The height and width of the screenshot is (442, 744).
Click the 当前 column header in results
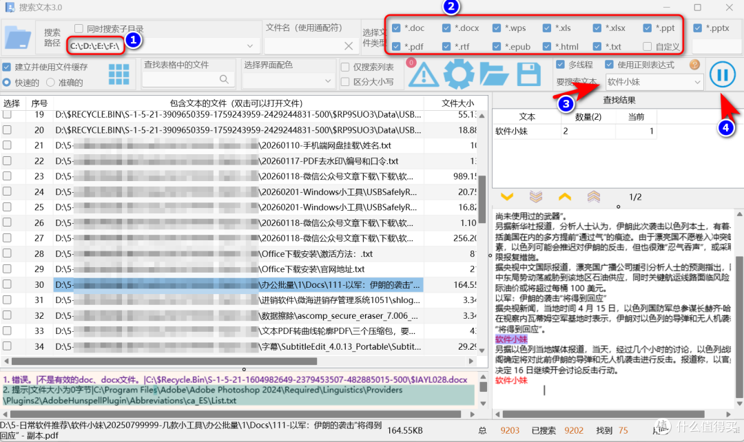pos(637,116)
